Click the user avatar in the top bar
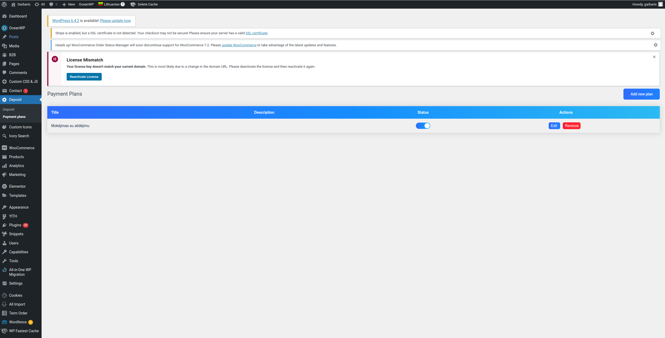 (661, 4)
